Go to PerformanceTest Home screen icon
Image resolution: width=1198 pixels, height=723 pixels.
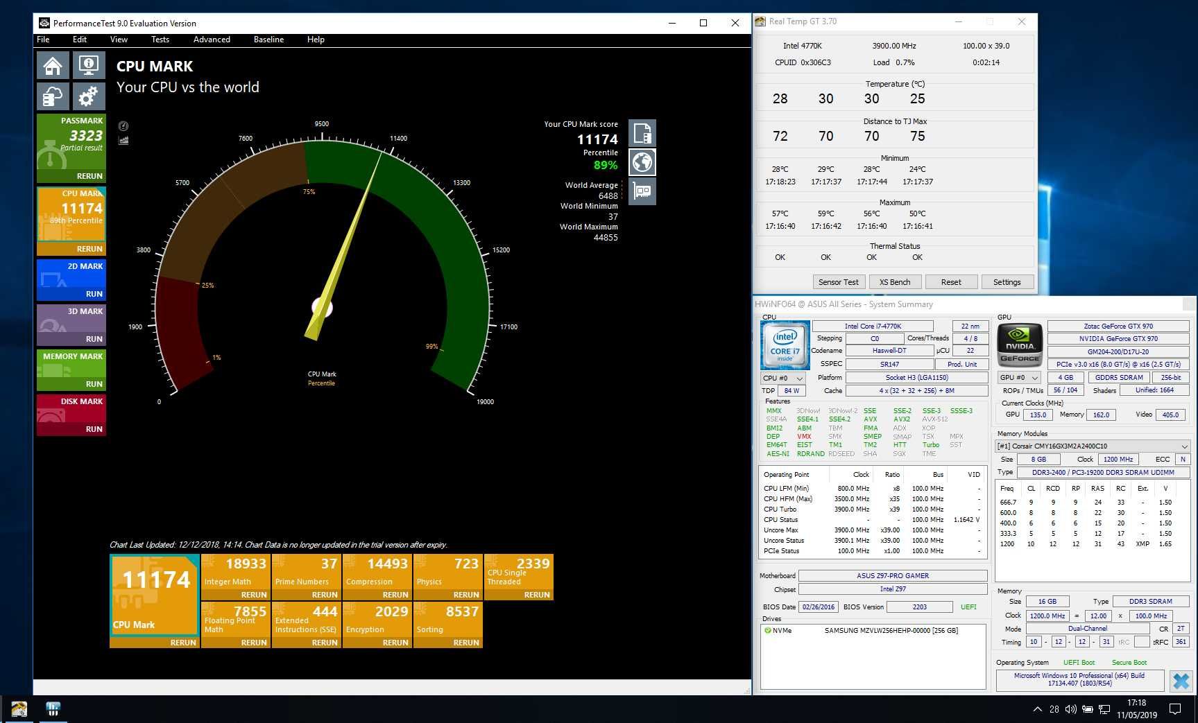click(x=53, y=65)
